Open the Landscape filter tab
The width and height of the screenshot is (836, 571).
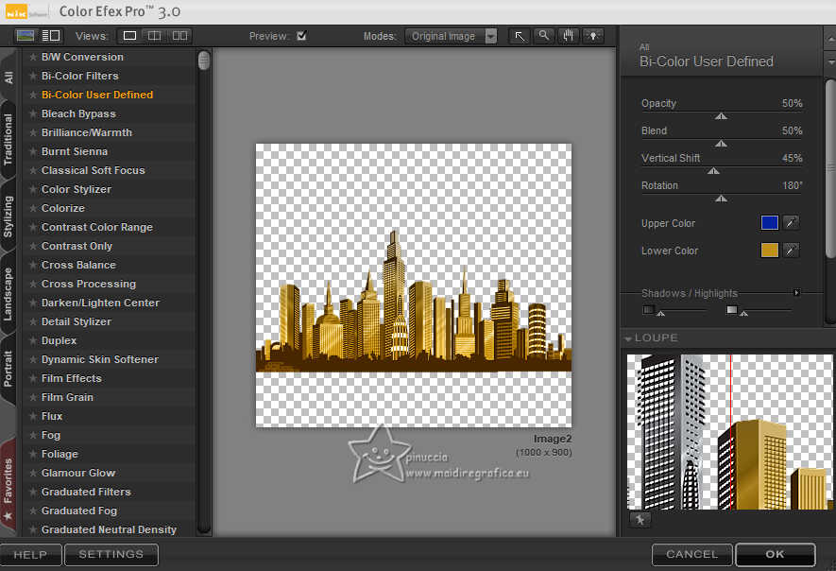tap(9, 294)
